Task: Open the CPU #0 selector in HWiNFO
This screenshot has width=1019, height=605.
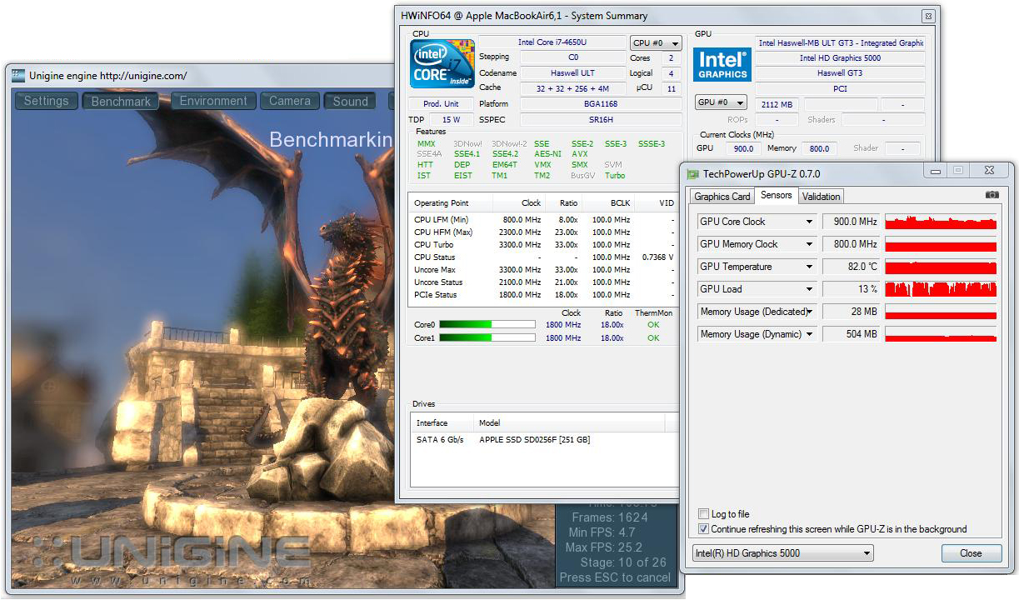Action: coord(656,43)
